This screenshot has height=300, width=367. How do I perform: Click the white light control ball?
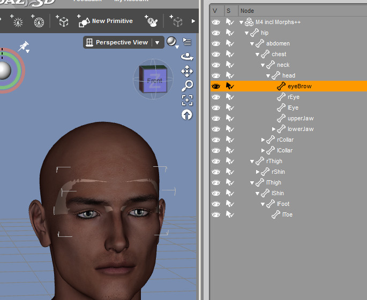[x=5, y=71]
